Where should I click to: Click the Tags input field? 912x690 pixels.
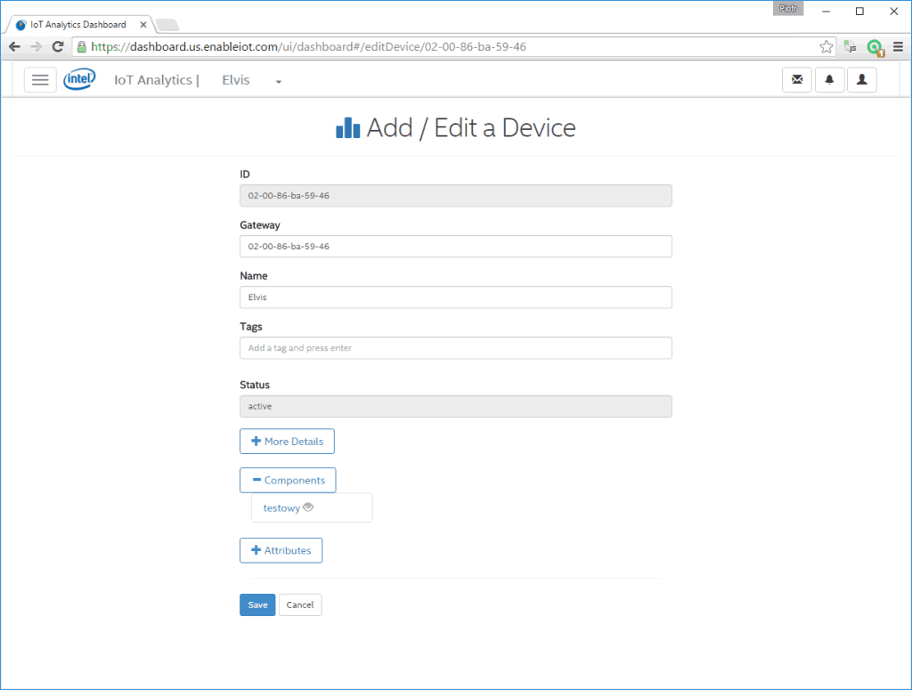[x=456, y=347]
